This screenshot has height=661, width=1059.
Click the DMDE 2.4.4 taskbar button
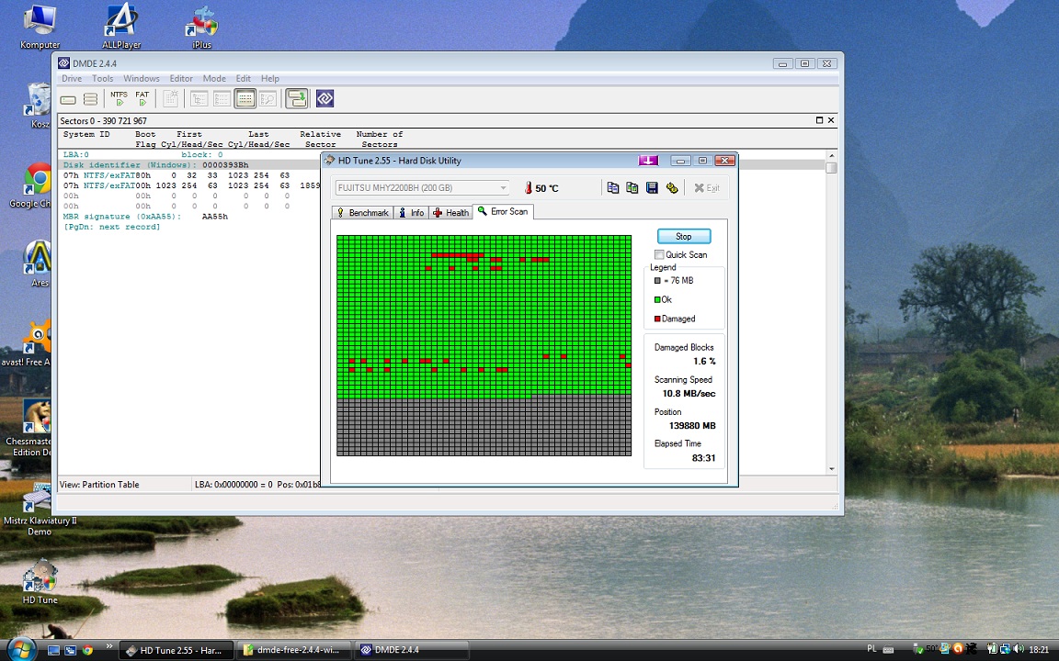coord(412,650)
